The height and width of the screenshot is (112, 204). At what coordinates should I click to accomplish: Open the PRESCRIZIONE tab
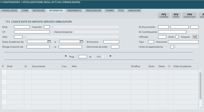[x=93, y=11]
